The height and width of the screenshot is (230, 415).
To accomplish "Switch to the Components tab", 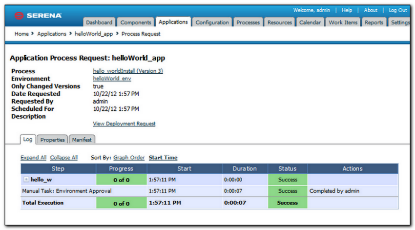I will [x=136, y=22].
